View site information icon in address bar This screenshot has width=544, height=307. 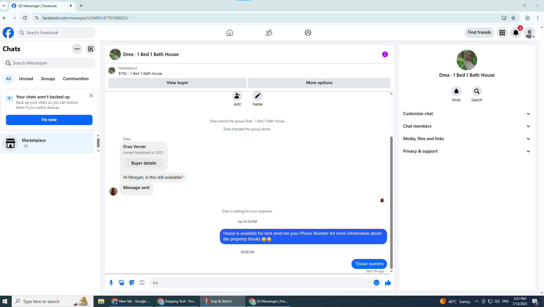point(37,18)
